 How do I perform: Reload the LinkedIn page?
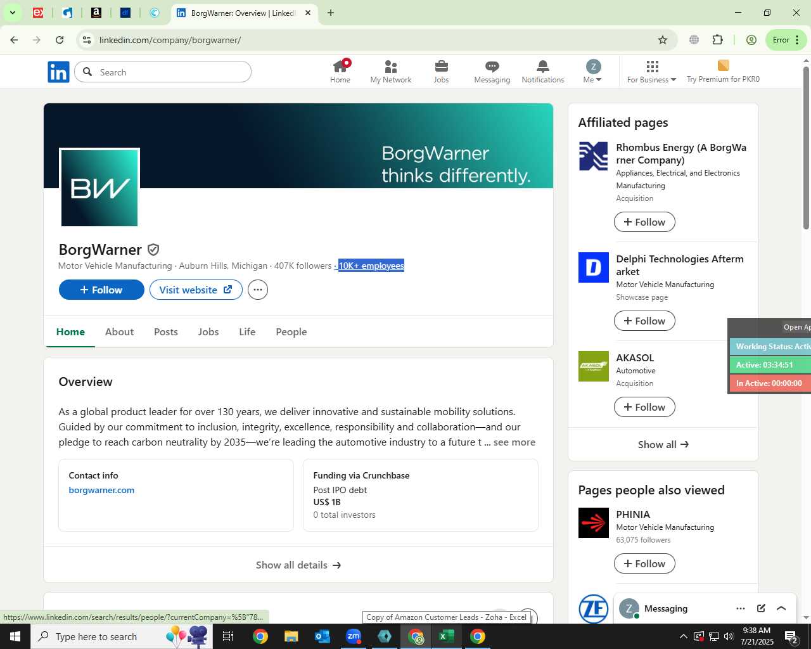(60, 40)
